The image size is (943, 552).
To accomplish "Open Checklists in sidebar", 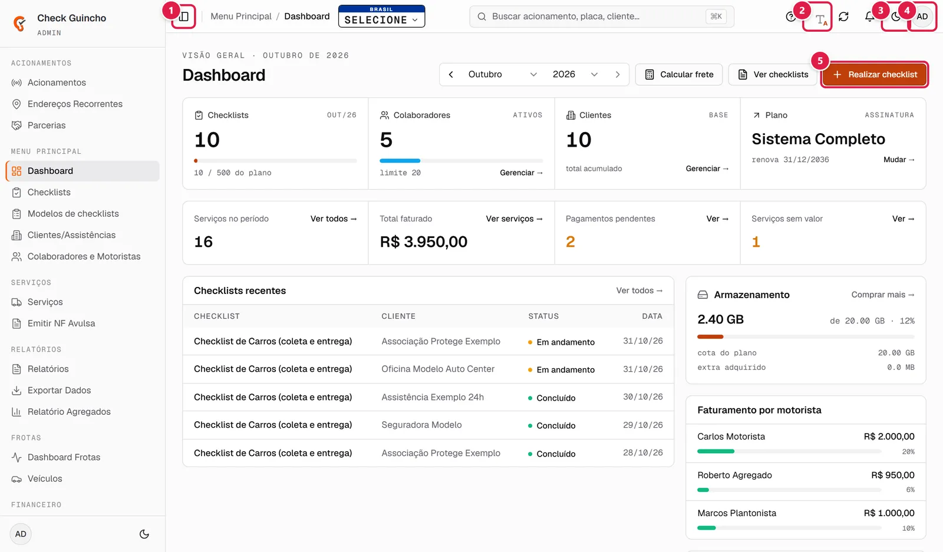I will [x=83, y=192].
